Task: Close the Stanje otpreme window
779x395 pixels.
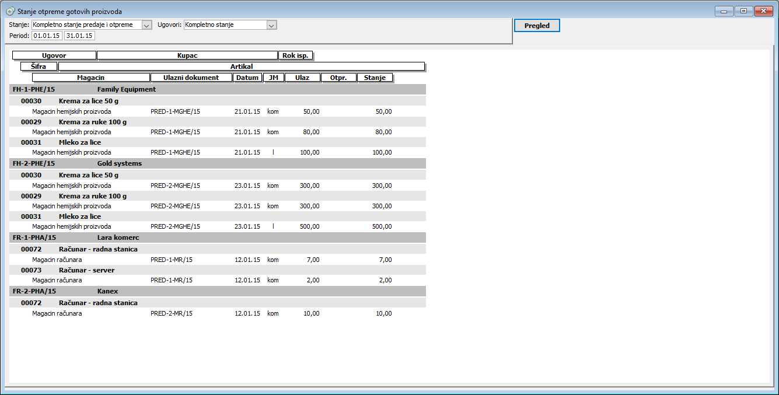Action: click(x=763, y=11)
